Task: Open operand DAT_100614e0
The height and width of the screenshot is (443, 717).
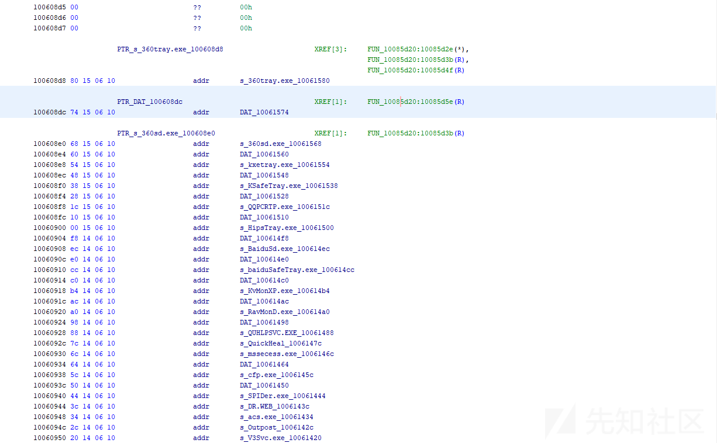Action: pyautogui.click(x=264, y=259)
